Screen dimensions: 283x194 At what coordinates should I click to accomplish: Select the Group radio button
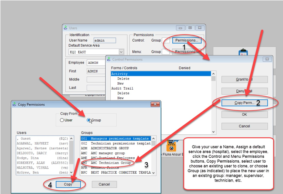pos(89,120)
